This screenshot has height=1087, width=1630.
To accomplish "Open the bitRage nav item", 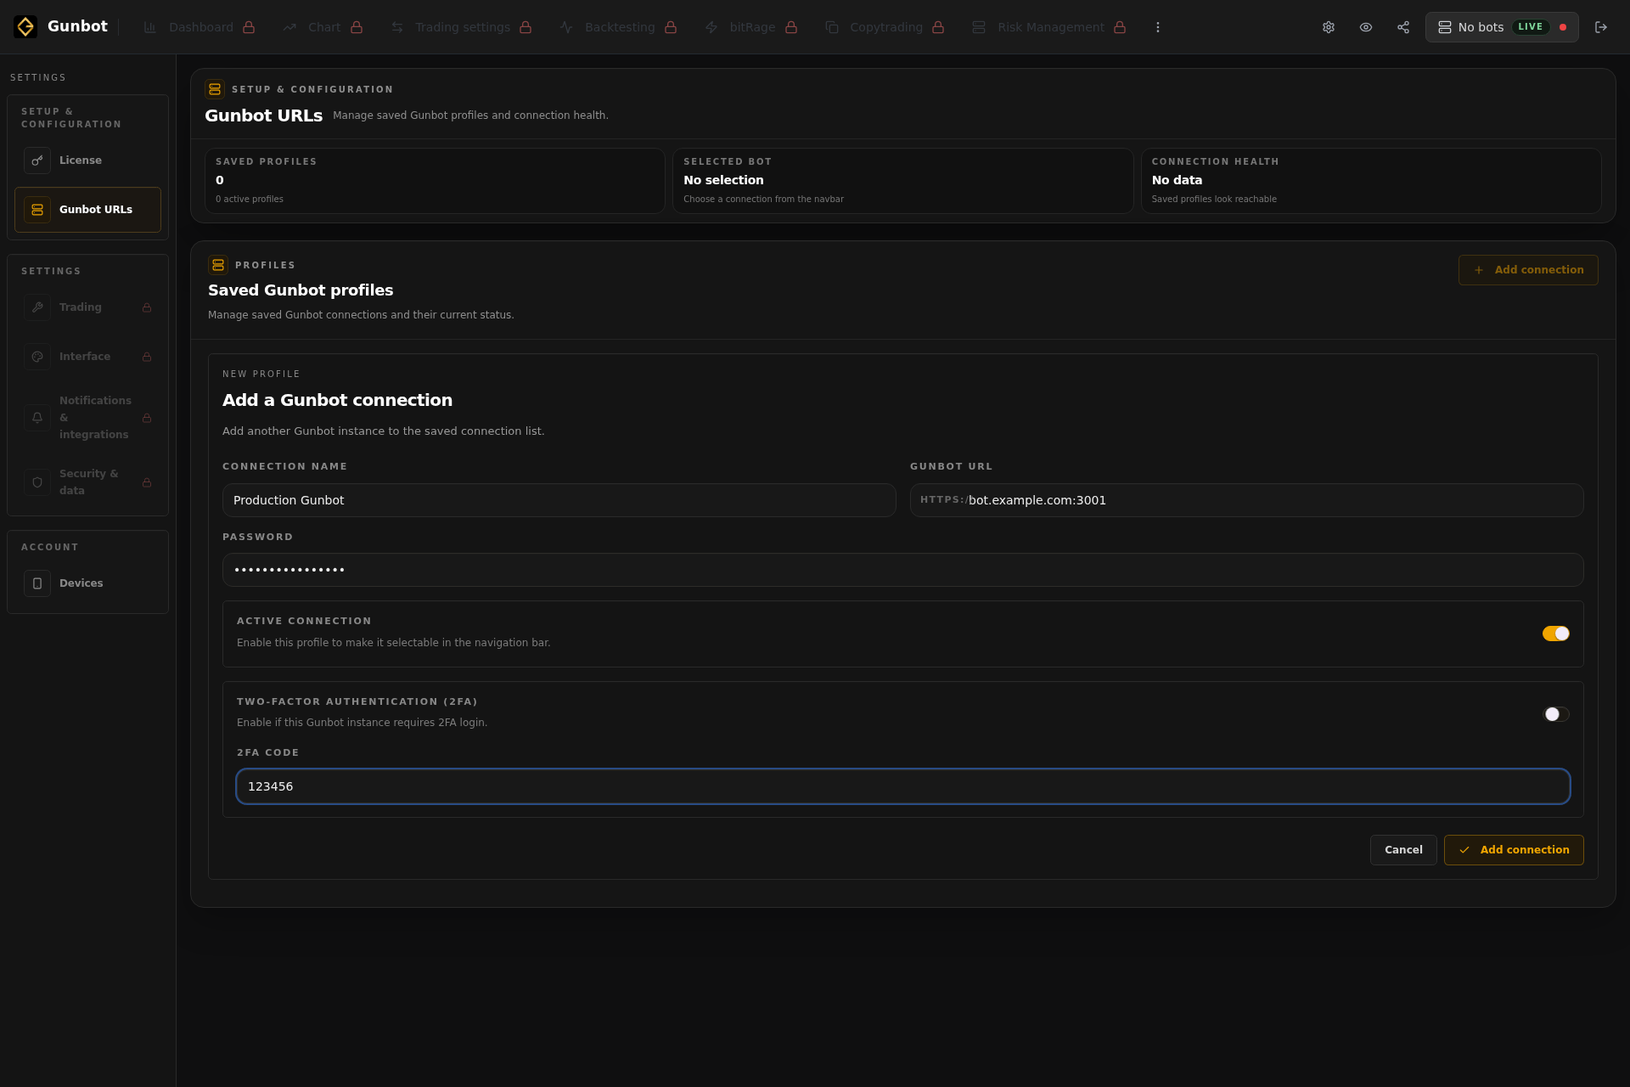I will tap(751, 27).
